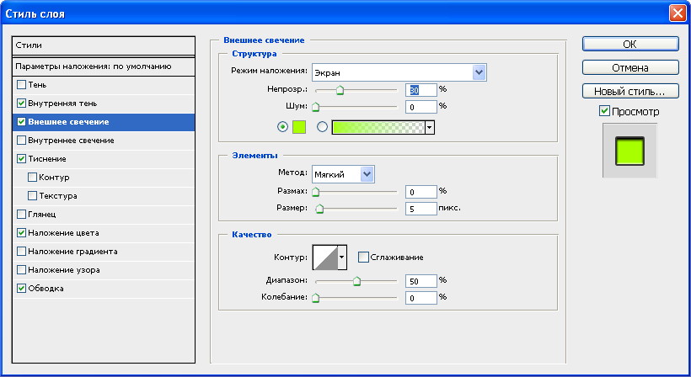Enable the Глянец checkbox
This screenshot has height=377, width=691.
[21, 214]
